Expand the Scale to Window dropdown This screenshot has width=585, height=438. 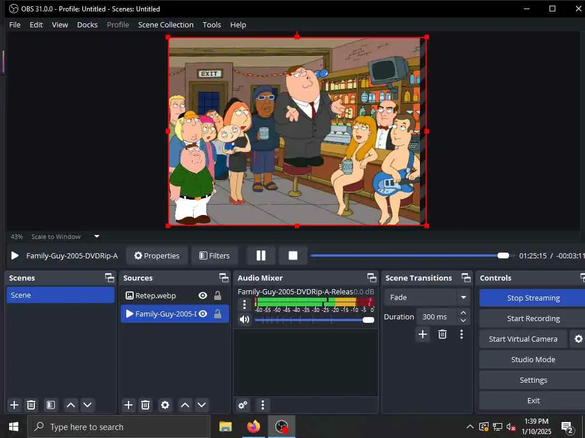(x=97, y=236)
